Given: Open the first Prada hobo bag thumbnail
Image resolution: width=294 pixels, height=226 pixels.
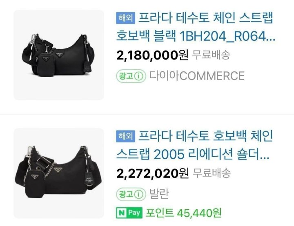Looking at the screenshot, I should pos(59,55).
